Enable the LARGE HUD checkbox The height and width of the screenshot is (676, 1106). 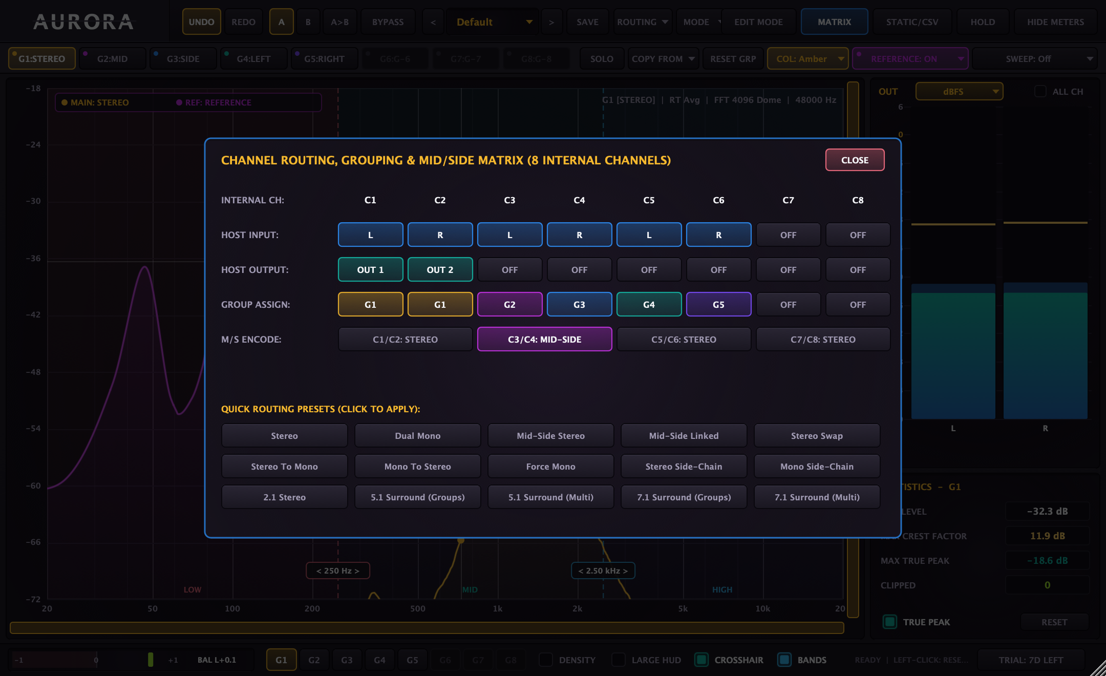619,660
